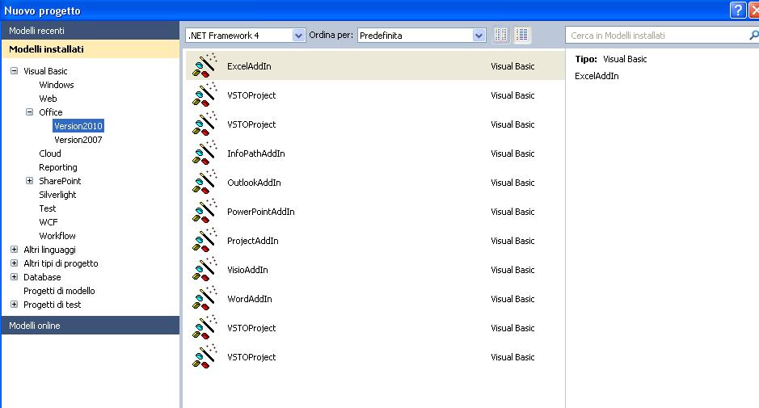Select the Silverlight category
Screen dimensions: 759x408
(57, 195)
